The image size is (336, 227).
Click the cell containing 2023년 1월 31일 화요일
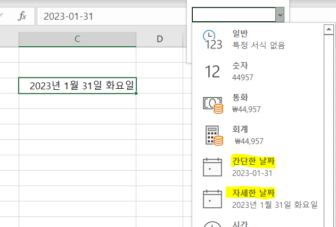click(77, 86)
